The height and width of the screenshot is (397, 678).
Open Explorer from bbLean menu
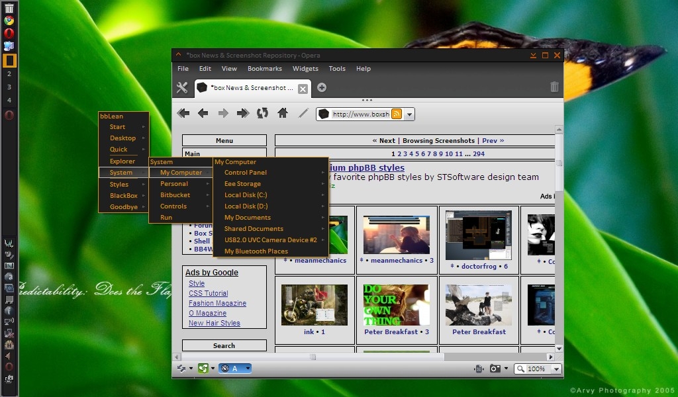tap(124, 161)
